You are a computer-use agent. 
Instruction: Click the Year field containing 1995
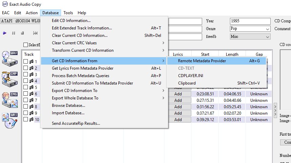pos(250,21)
